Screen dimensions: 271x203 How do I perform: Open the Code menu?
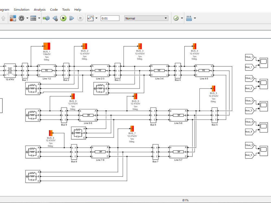[x=54, y=10]
